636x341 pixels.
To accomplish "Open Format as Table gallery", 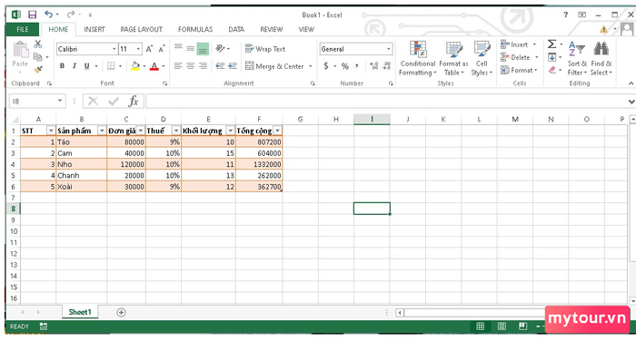I will (453, 59).
